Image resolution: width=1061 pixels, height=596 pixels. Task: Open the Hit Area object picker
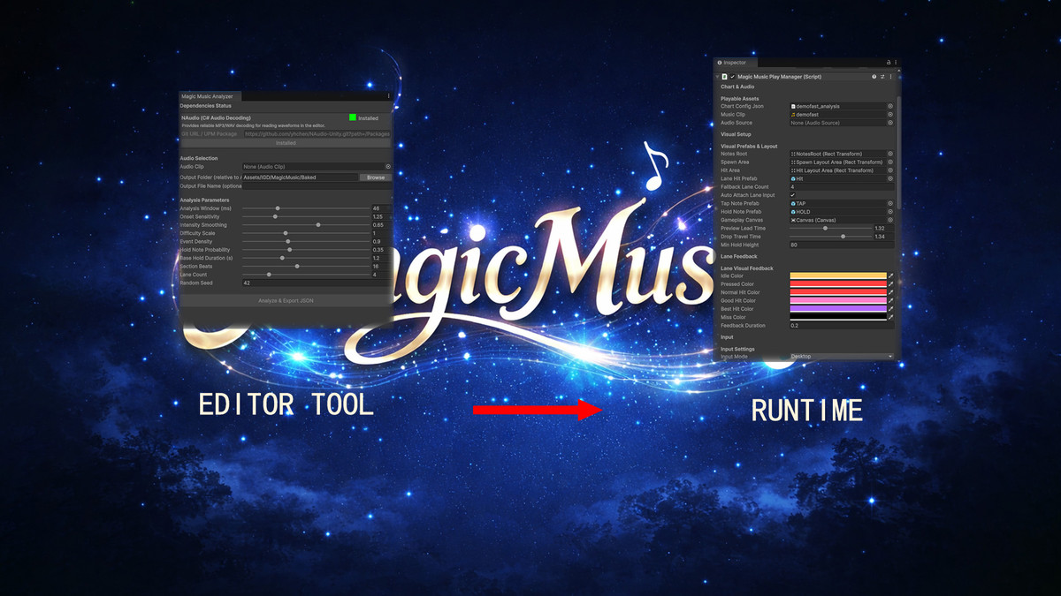pos(890,170)
